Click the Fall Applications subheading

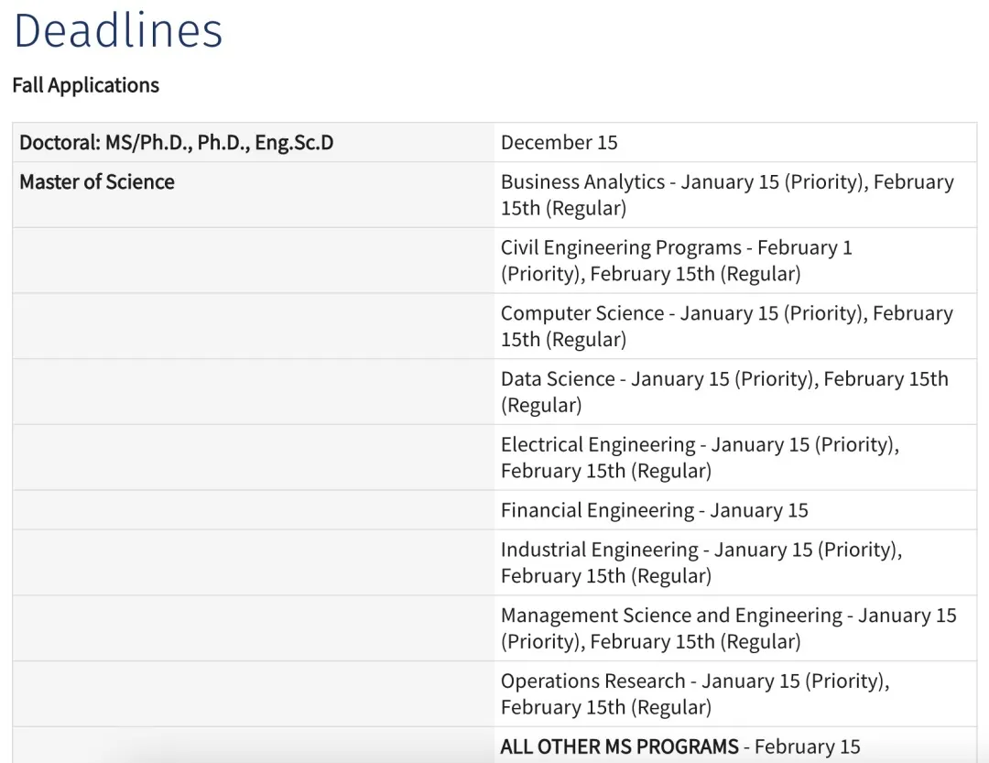85,85
